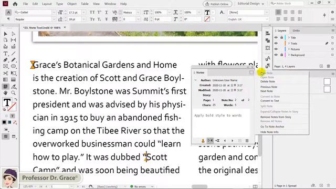Go to next note arrow in Notes panel
The height and width of the screenshot is (189, 336).
[232, 141]
